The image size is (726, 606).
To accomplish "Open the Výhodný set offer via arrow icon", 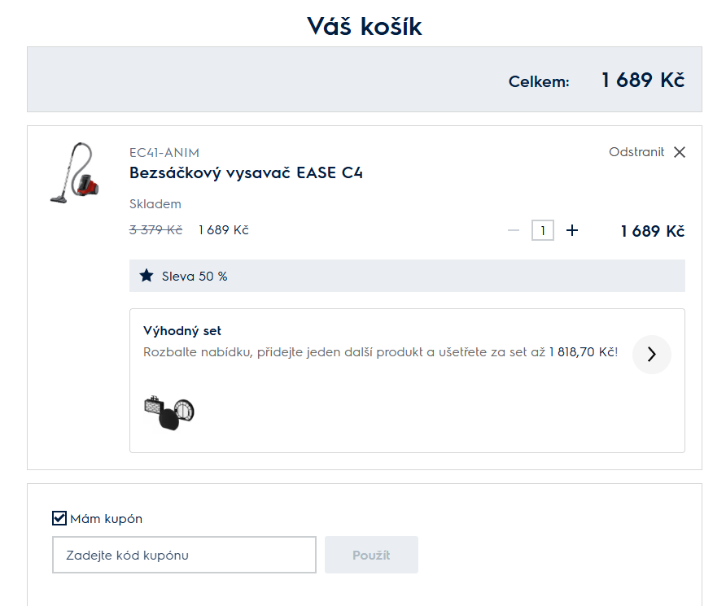I will click(x=651, y=355).
